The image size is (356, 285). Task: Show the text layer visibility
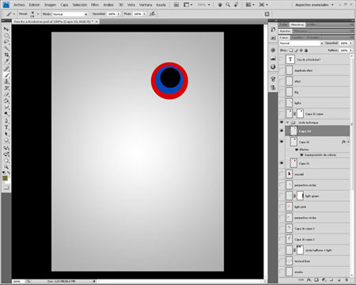(x=282, y=59)
